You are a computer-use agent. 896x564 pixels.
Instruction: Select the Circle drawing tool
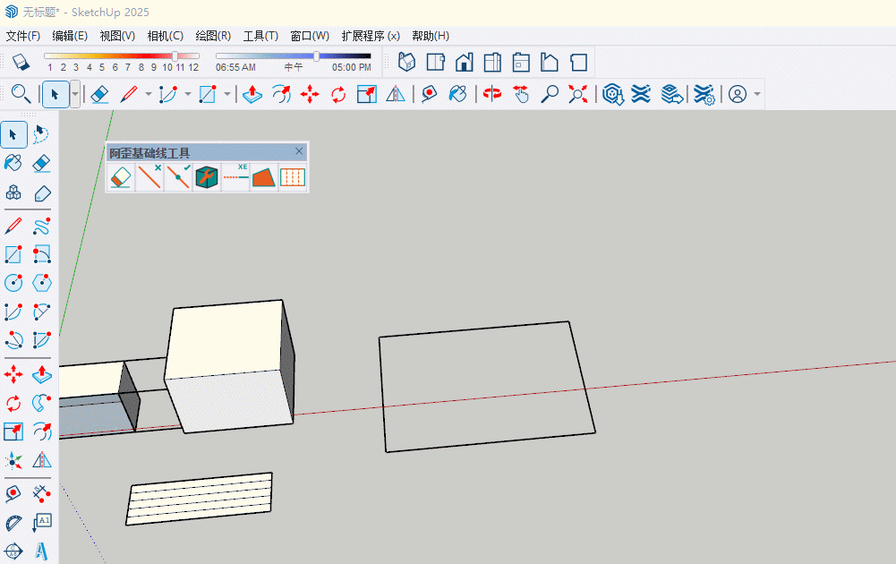coord(13,283)
